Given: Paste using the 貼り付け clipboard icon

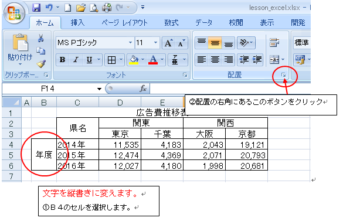Looking at the screenshot, I should pos(20,42).
